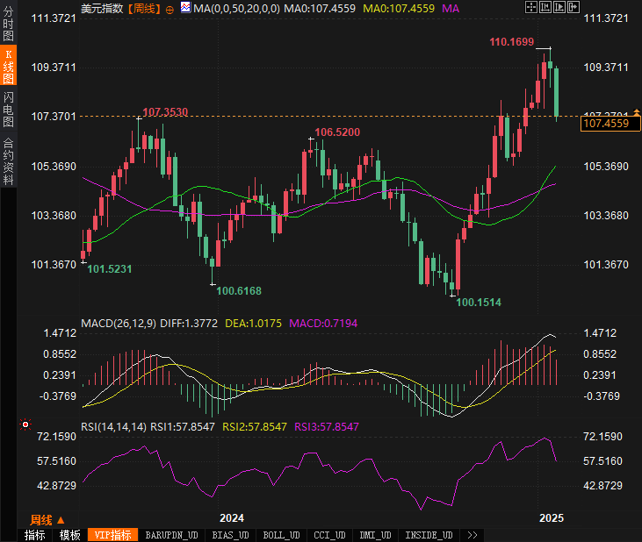Click the 【周线】 period label in title
This screenshot has height=542, width=642.
[144, 8]
